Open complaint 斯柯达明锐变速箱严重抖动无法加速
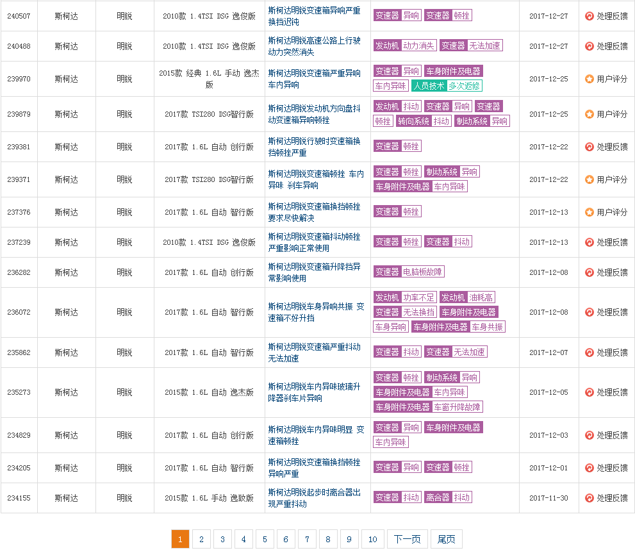The image size is (635, 555). point(314,352)
